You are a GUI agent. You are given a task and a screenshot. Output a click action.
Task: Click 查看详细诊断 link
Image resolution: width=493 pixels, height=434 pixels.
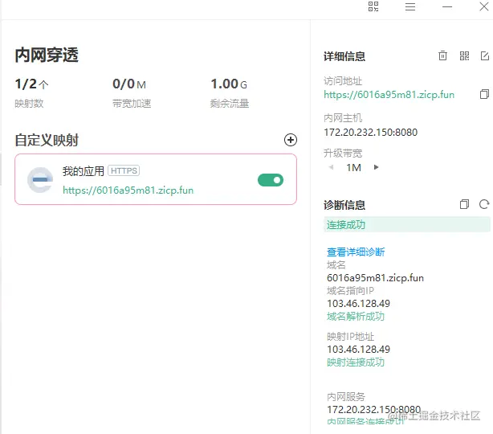click(356, 252)
